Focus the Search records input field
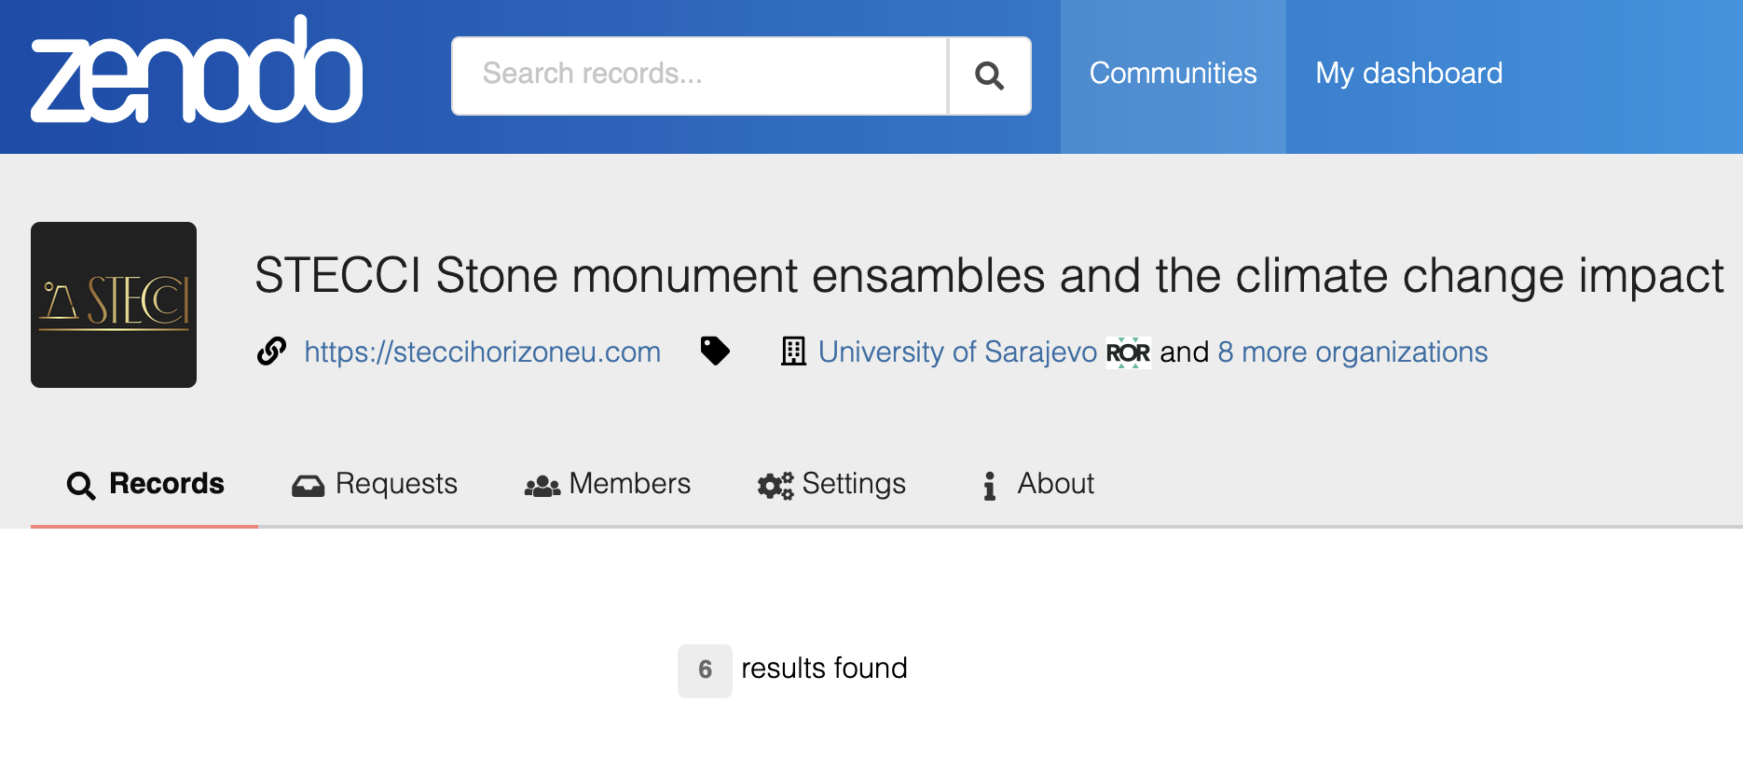 [700, 76]
